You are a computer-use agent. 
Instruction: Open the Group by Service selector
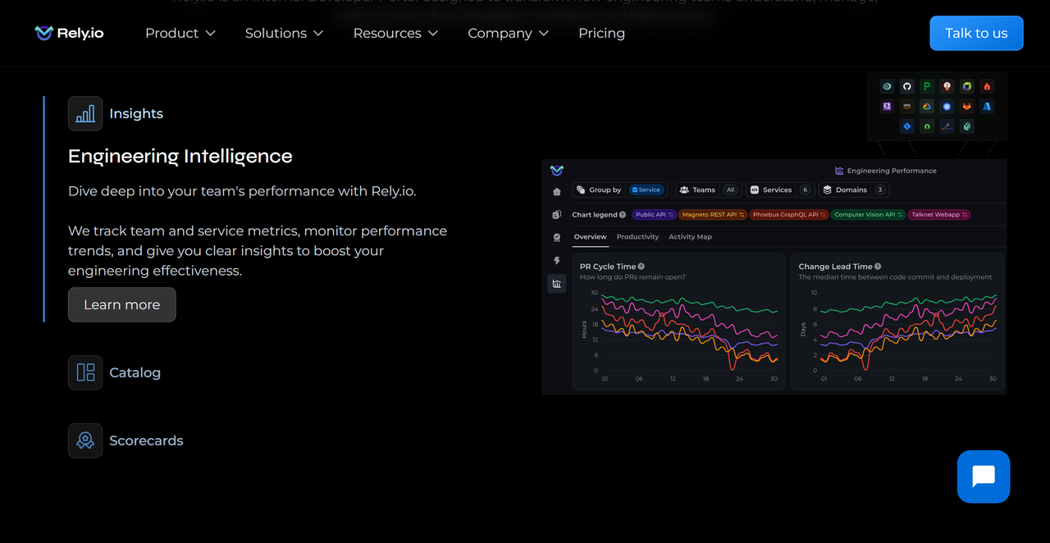click(x=620, y=189)
